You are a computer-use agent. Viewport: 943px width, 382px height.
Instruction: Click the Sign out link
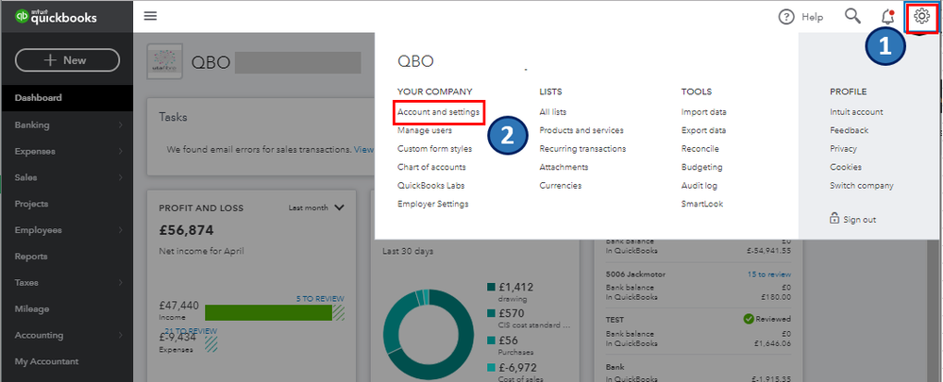click(859, 220)
